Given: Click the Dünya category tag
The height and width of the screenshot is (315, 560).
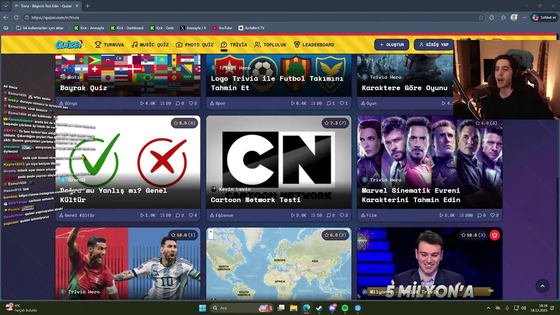Looking at the screenshot, I should coord(68,103).
